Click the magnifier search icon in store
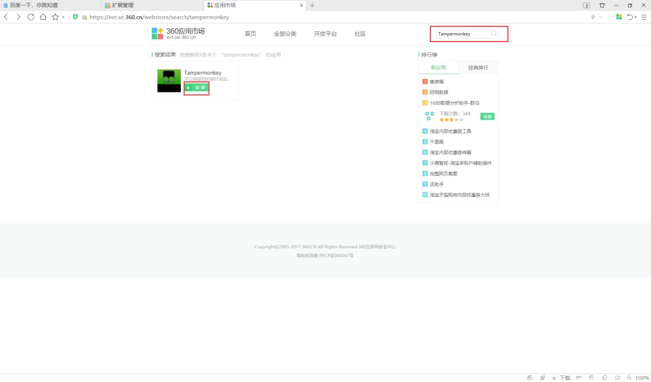 click(x=494, y=34)
